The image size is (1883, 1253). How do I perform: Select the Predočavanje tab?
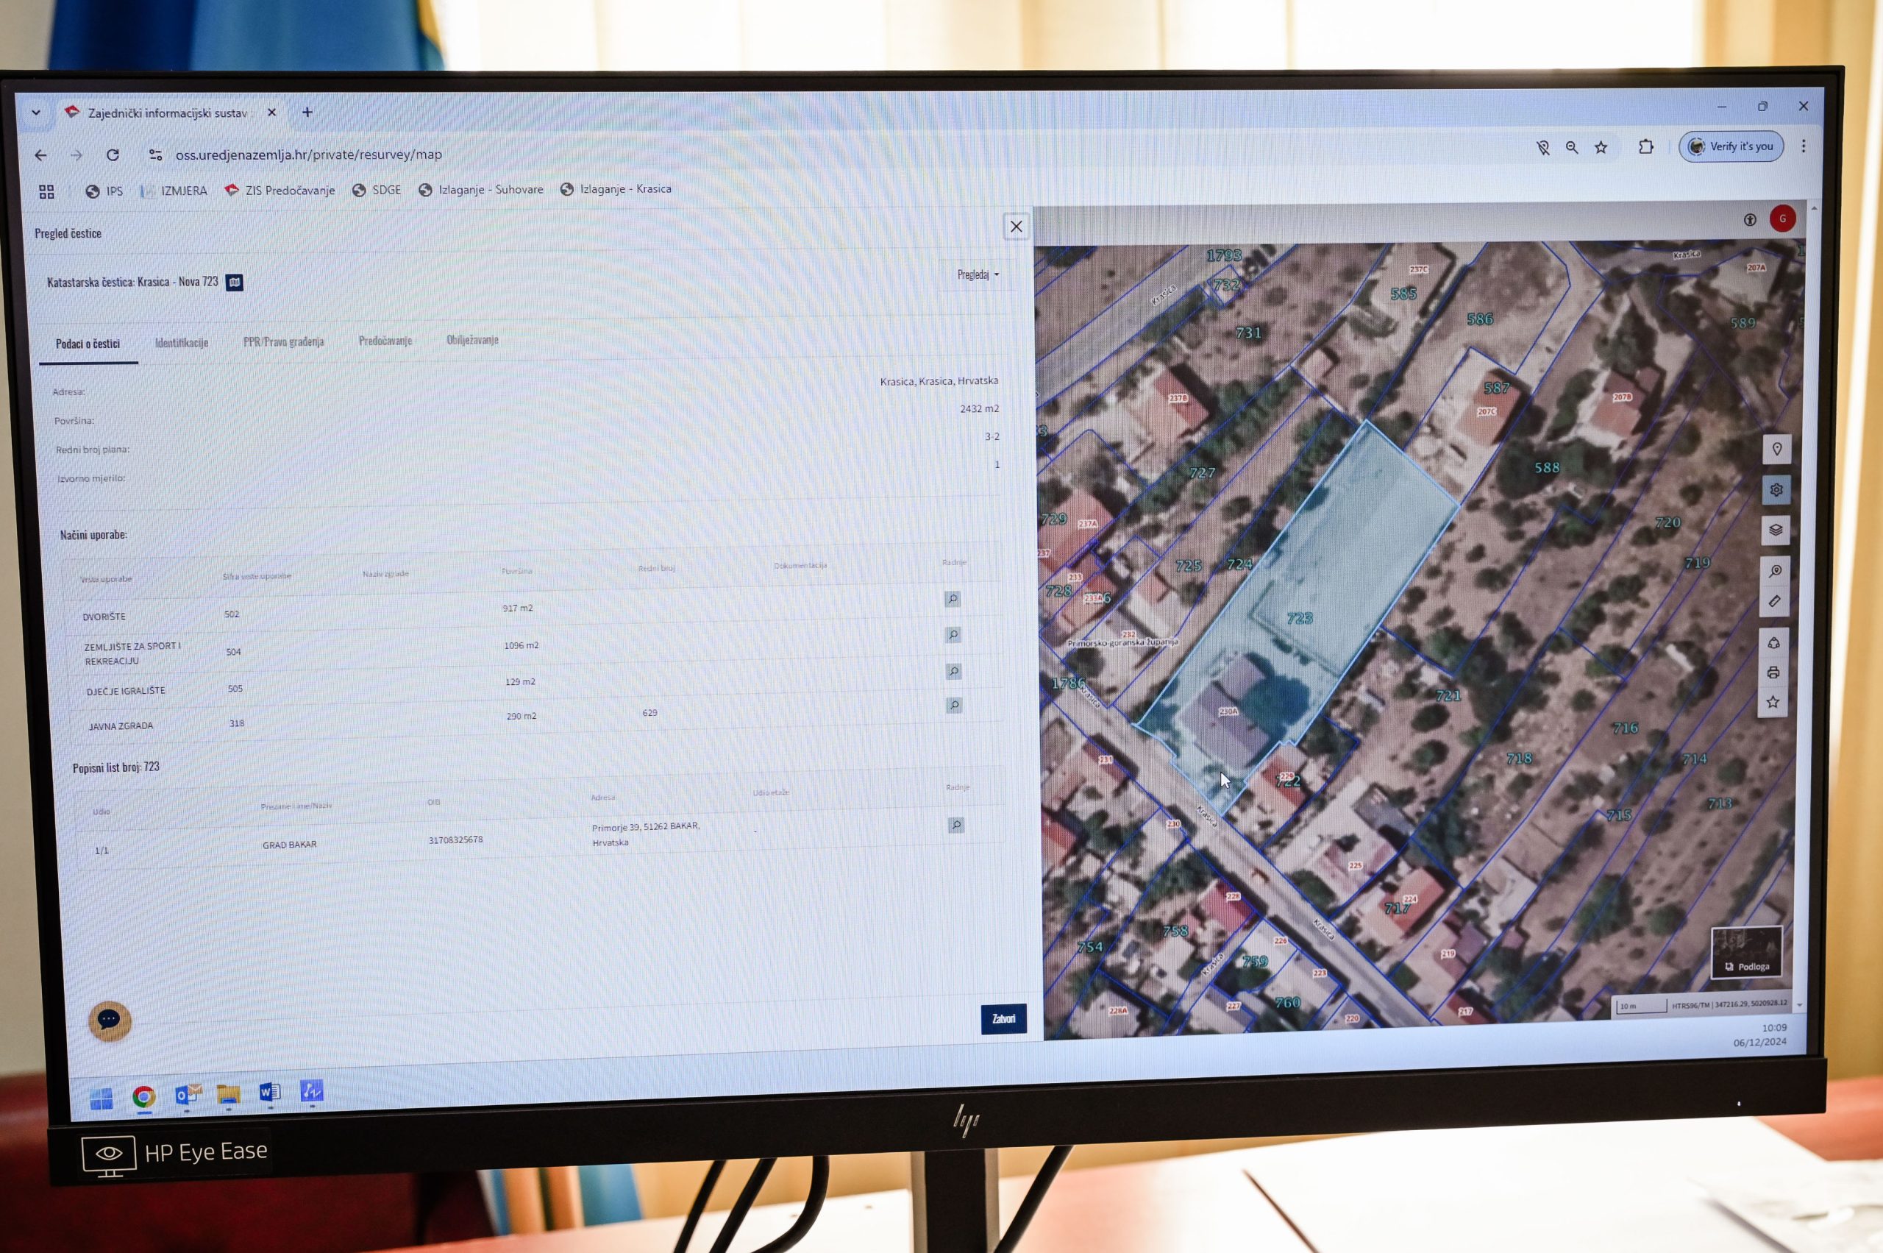pyautogui.click(x=385, y=341)
